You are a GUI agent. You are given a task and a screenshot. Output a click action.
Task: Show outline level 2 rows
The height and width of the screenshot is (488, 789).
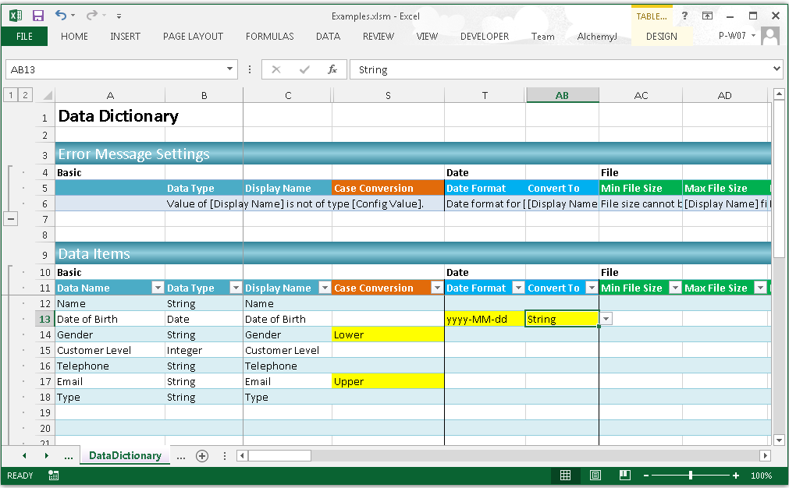pyautogui.click(x=25, y=95)
